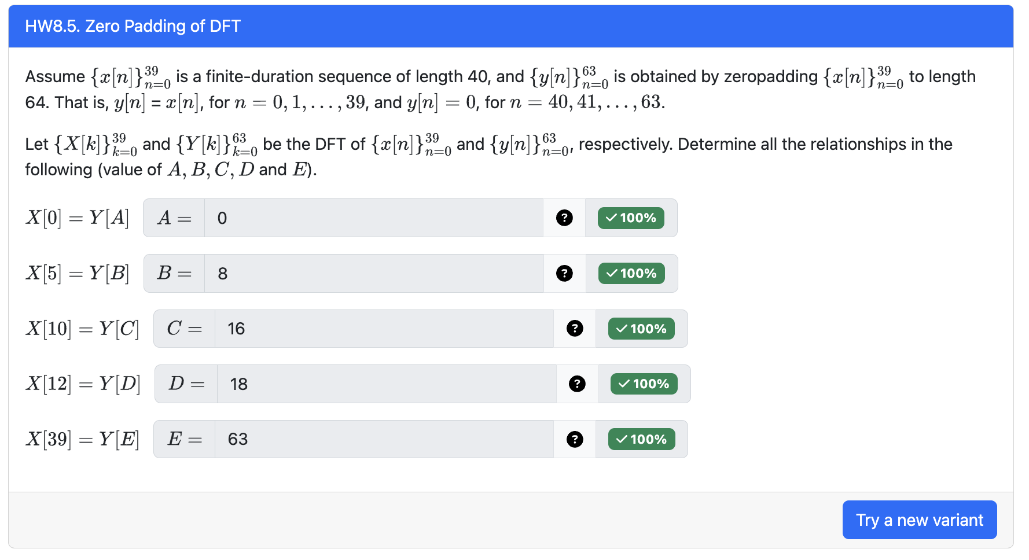Viewport: 1029px width, 560px height.
Task: Expand the question mark tooltip beside the value 16
Action: [575, 329]
